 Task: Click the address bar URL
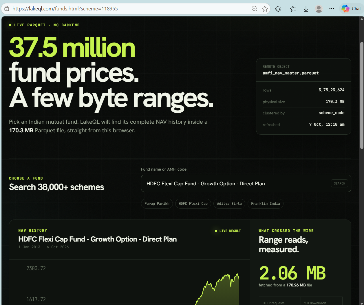65,9
